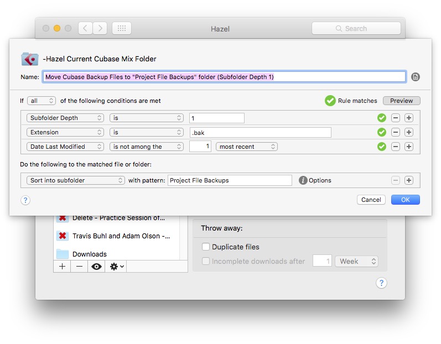This screenshot has height=344, width=441.
Task: Click the Search field in Hazel window
Action: (356, 28)
